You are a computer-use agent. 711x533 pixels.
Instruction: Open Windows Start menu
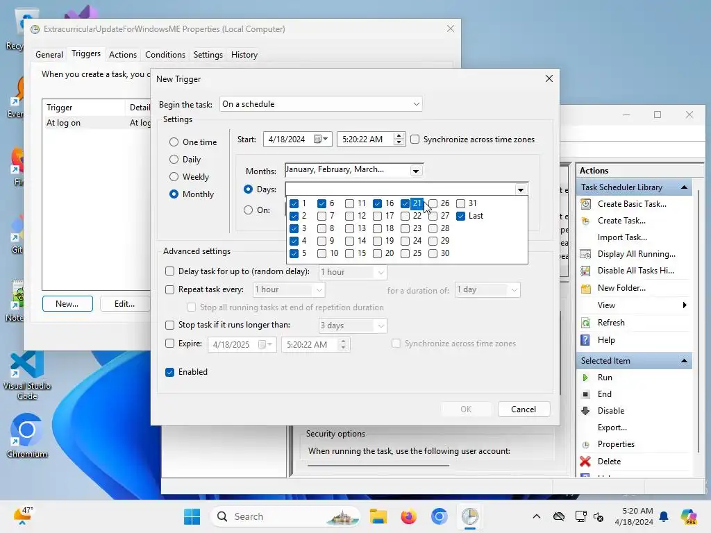click(x=192, y=516)
